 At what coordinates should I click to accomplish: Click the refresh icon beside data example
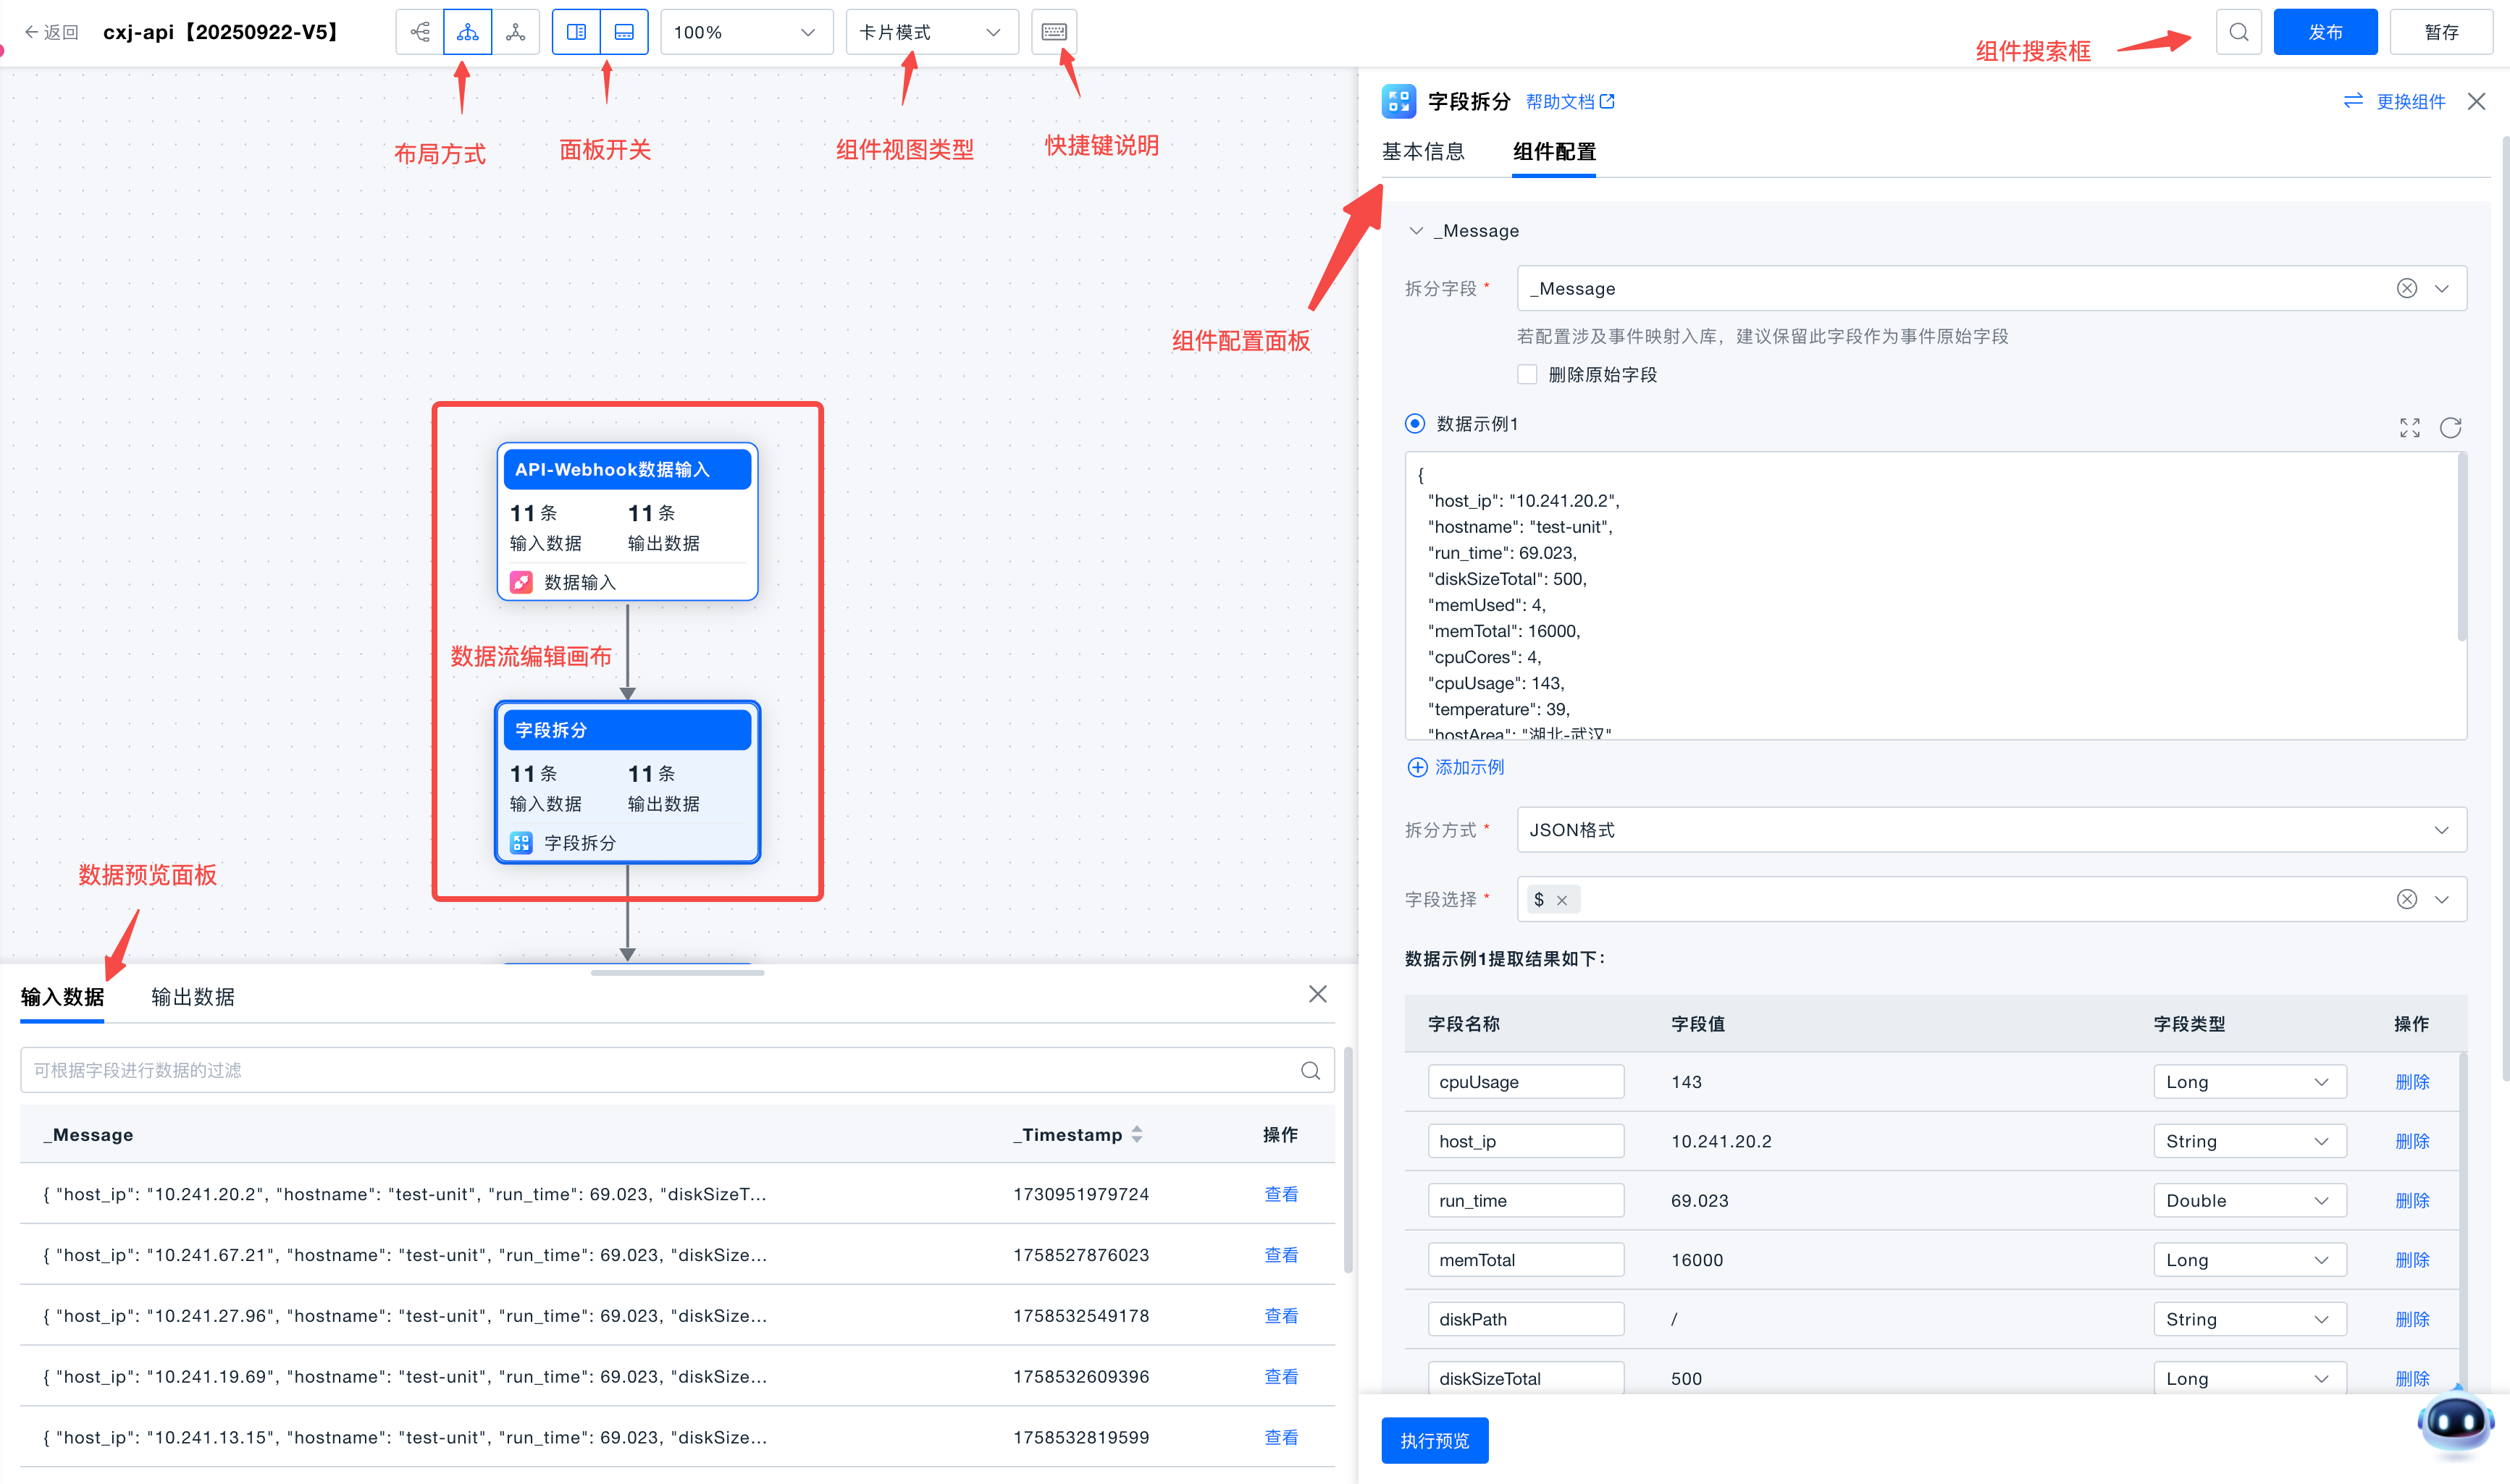[x=2450, y=428]
